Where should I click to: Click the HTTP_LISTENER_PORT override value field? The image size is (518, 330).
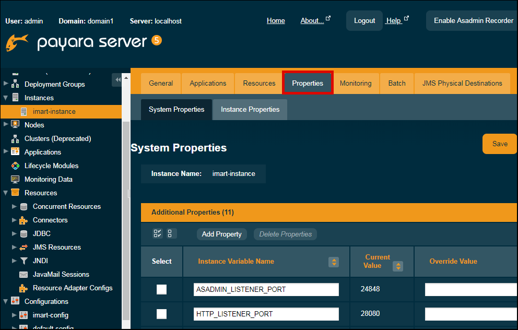point(470,314)
